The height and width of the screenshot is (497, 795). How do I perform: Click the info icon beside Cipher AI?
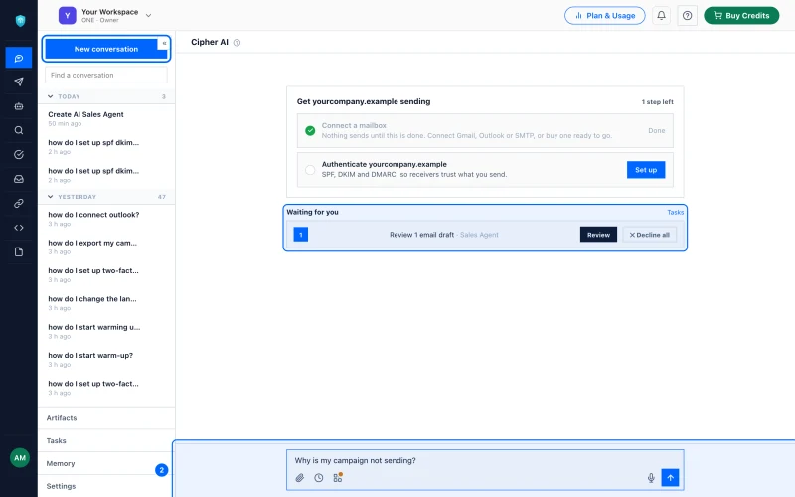click(237, 43)
